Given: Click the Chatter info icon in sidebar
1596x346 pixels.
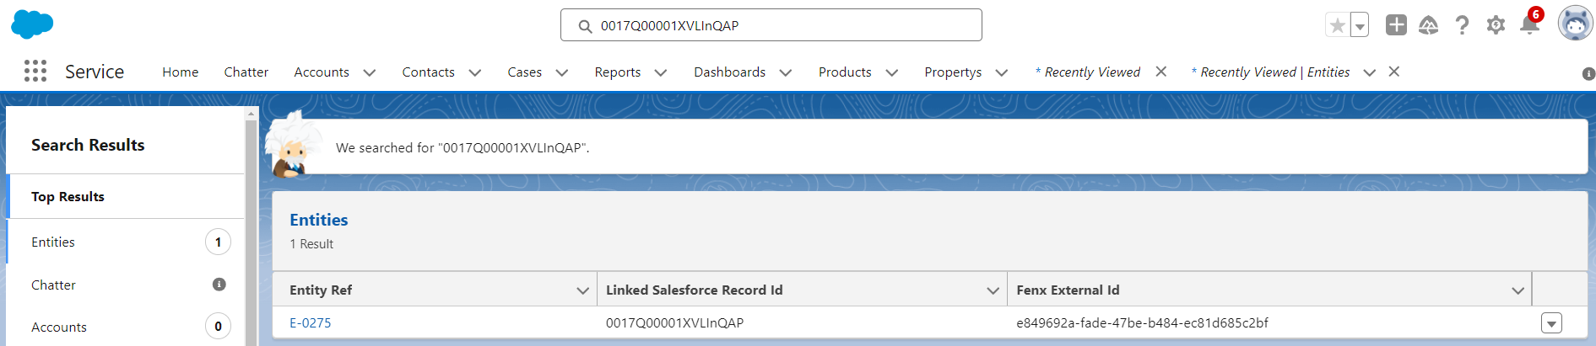Looking at the screenshot, I should coord(219,285).
